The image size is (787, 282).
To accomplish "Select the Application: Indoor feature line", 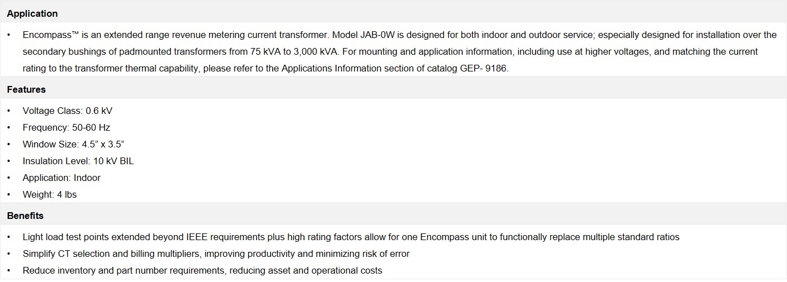I will 61,178.
